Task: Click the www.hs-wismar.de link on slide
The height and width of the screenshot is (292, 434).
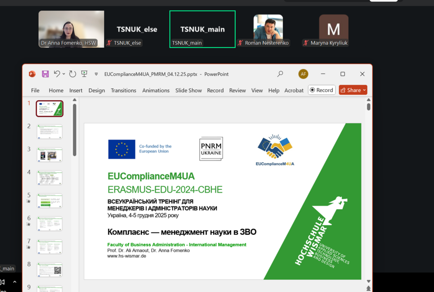Action: click(x=126, y=256)
